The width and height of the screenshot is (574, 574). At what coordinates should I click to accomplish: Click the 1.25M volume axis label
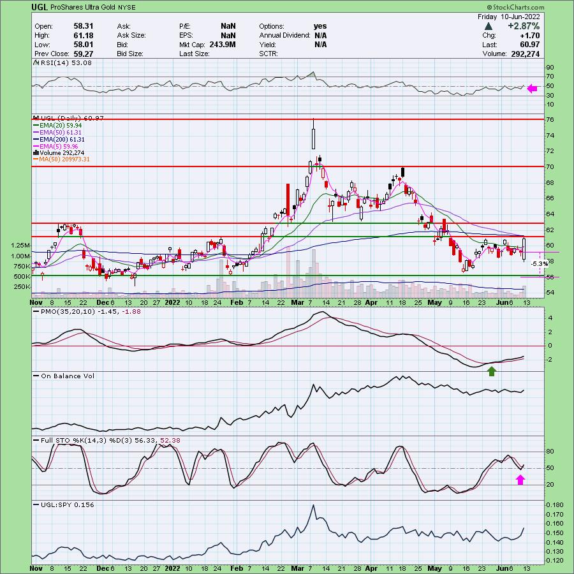click(20, 246)
